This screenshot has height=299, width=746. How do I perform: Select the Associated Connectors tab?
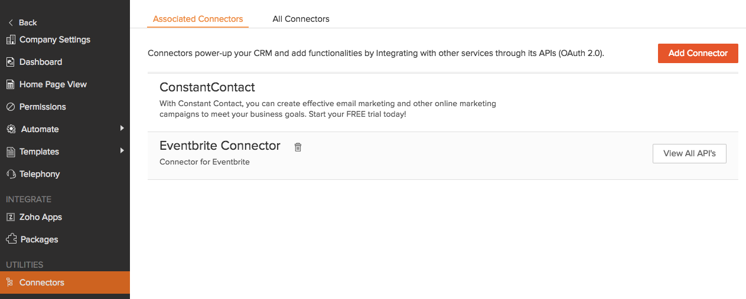pyautogui.click(x=198, y=19)
